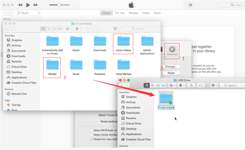Click the Reset button
The width and height of the screenshot is (245, 150).
(171, 73)
